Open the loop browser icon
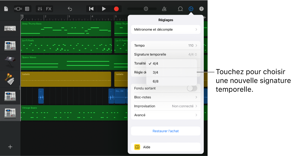The width and height of the screenshot is (296, 156). [180, 9]
